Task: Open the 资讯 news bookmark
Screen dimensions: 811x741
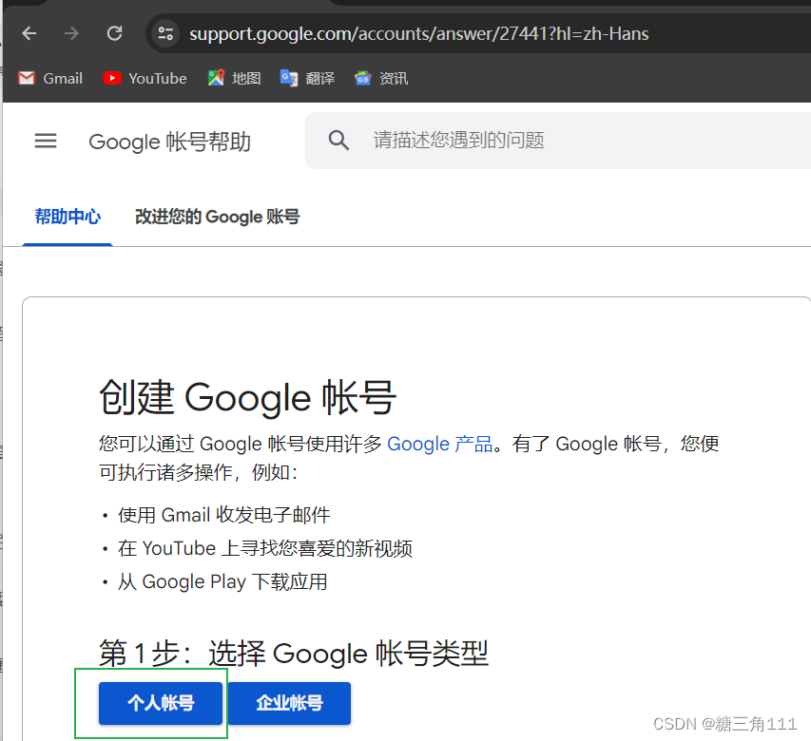Action: point(381,79)
